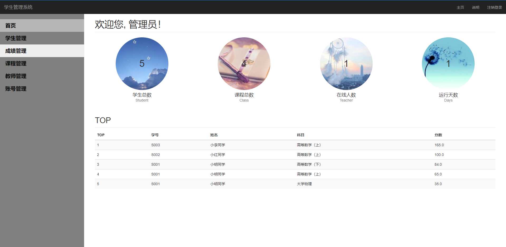Click the large TOP section heading
Image resolution: width=506 pixels, height=247 pixels.
[x=103, y=120]
